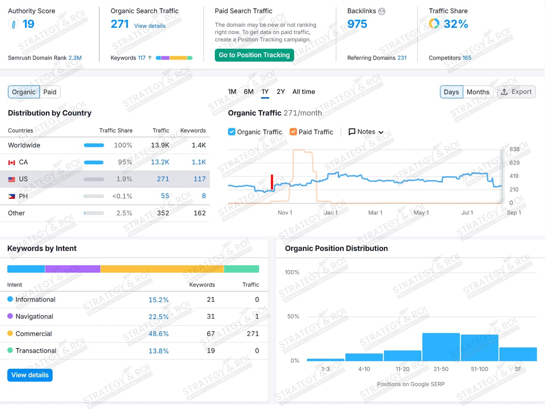The height and width of the screenshot is (409, 545).
Task: Select the 6M time range
Action: coord(249,92)
